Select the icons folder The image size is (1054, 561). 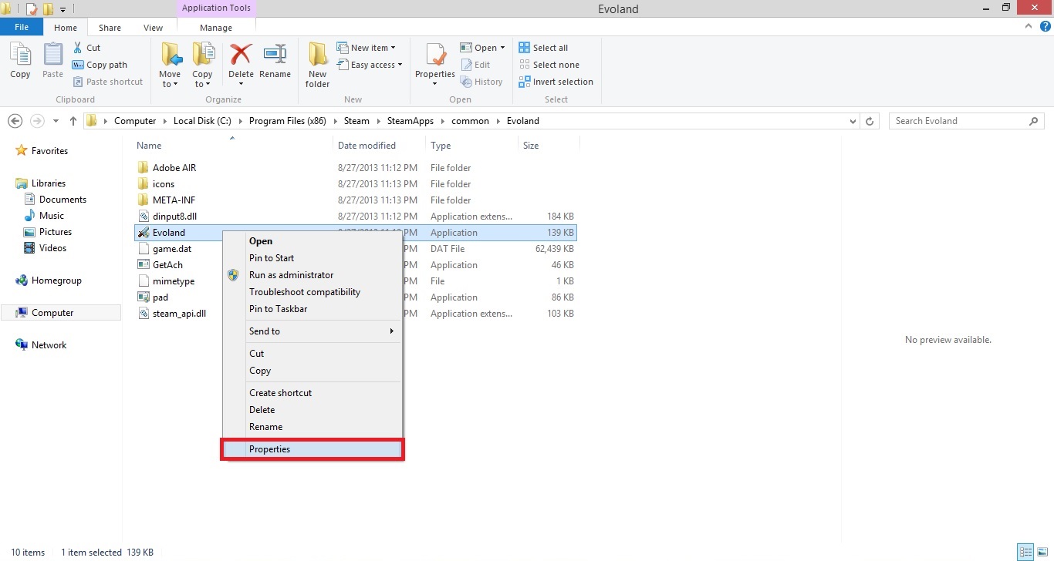(164, 184)
